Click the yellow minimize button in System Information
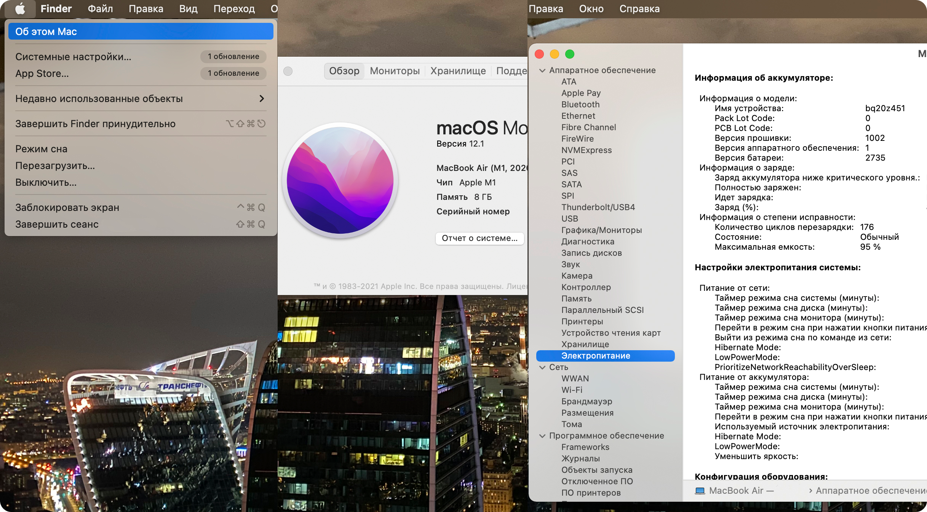This screenshot has width=927, height=512. [555, 54]
